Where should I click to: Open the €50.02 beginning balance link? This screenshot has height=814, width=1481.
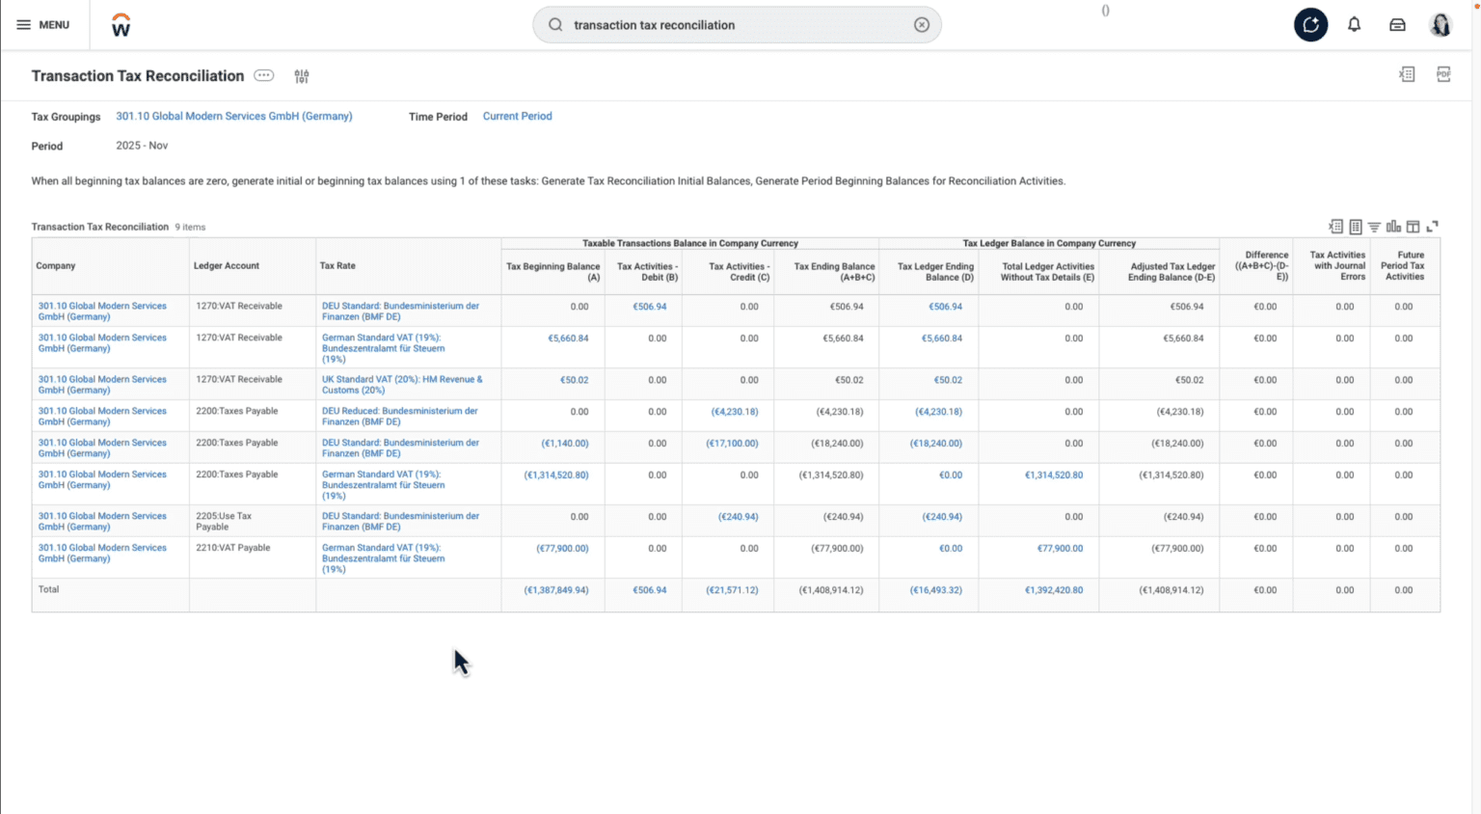click(x=574, y=380)
